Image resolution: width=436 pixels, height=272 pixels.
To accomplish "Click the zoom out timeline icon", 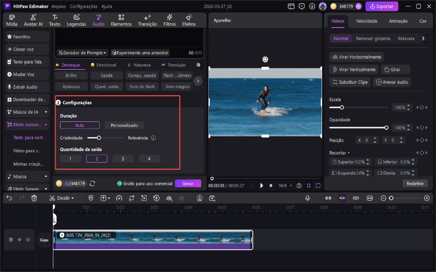I will click(x=383, y=198).
